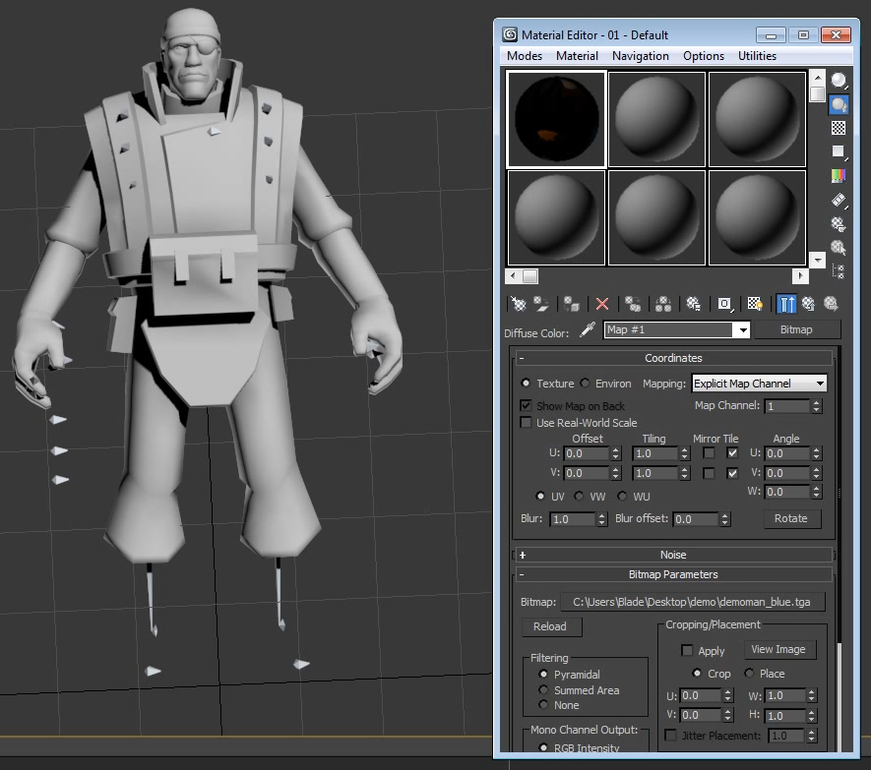Image resolution: width=871 pixels, height=770 pixels.
Task: Click the Reload button
Action: pos(550,626)
